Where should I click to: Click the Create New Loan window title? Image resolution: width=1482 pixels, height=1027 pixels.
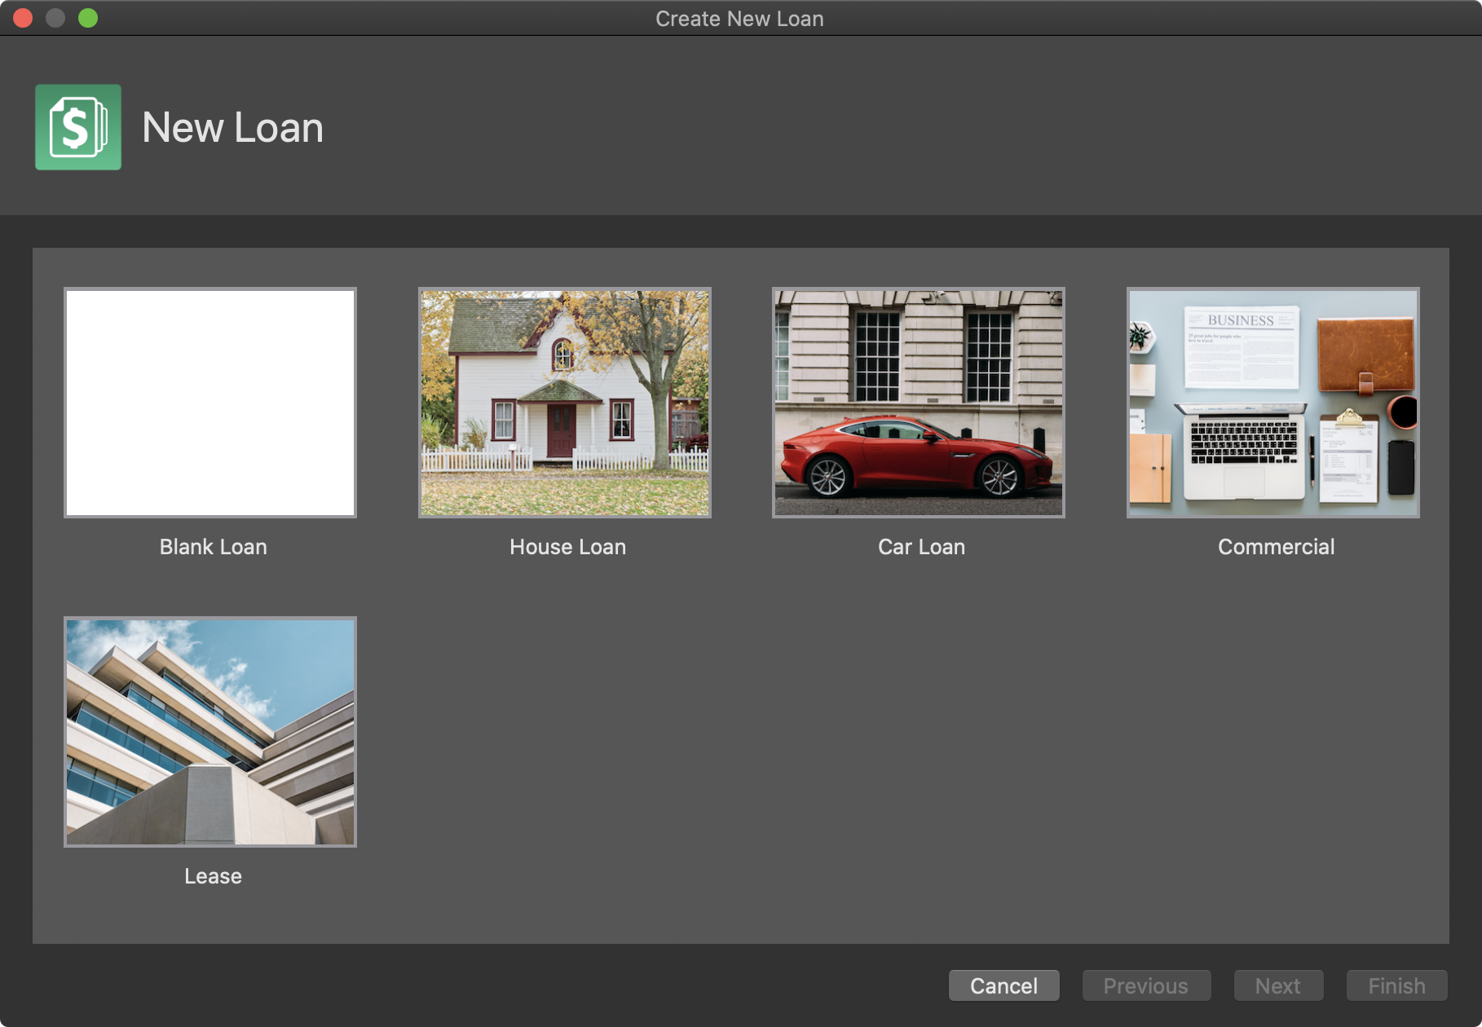[x=739, y=19]
